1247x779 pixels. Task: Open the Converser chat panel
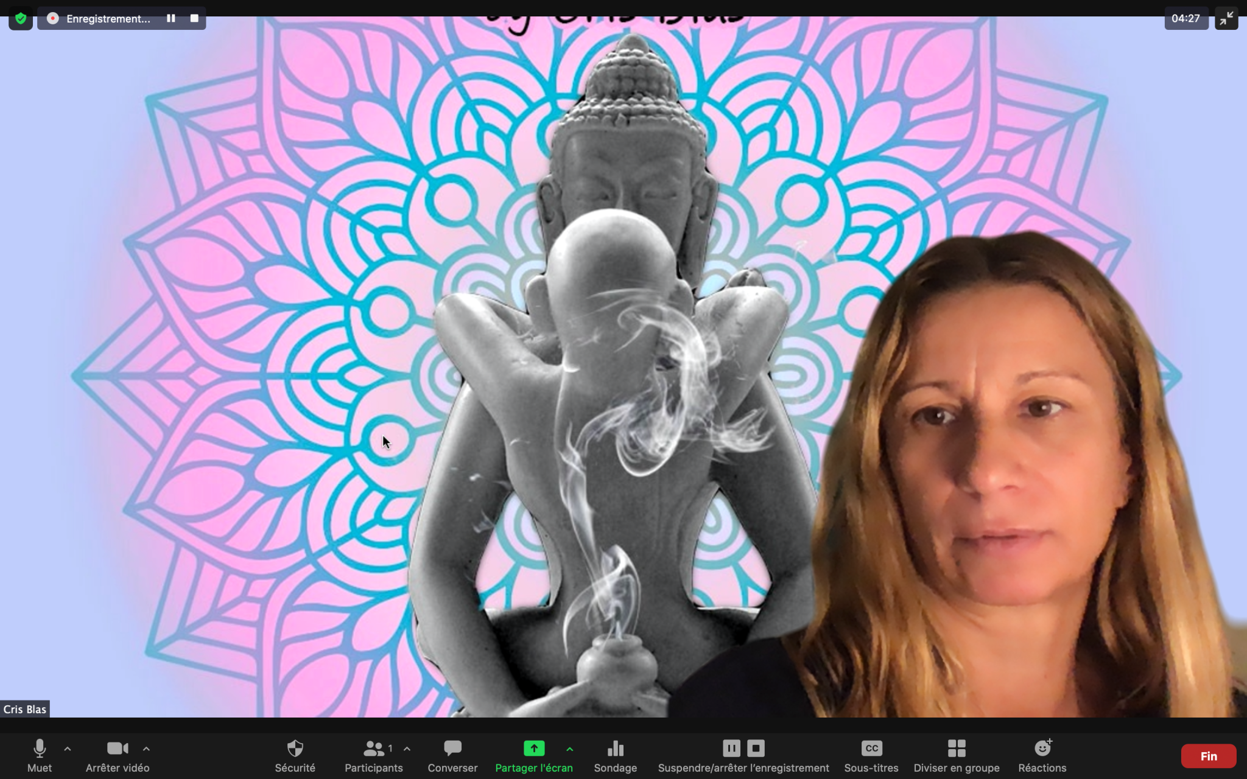(x=452, y=749)
